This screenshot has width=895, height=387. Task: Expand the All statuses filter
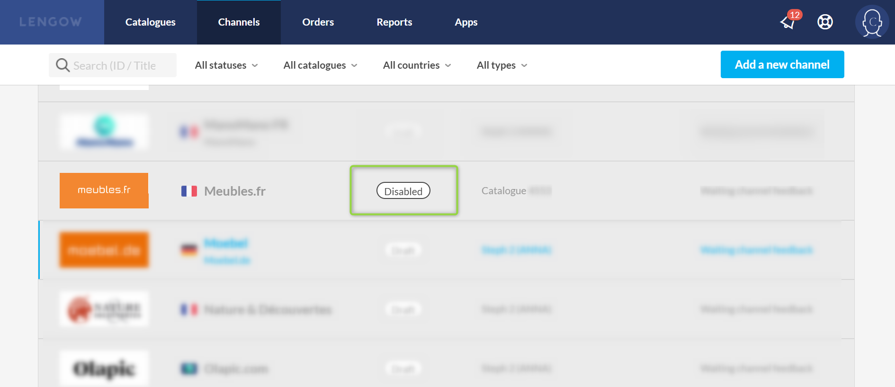(x=226, y=65)
